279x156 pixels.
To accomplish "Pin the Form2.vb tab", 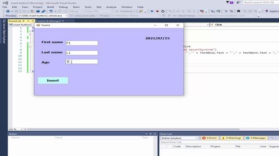I will (28, 21).
